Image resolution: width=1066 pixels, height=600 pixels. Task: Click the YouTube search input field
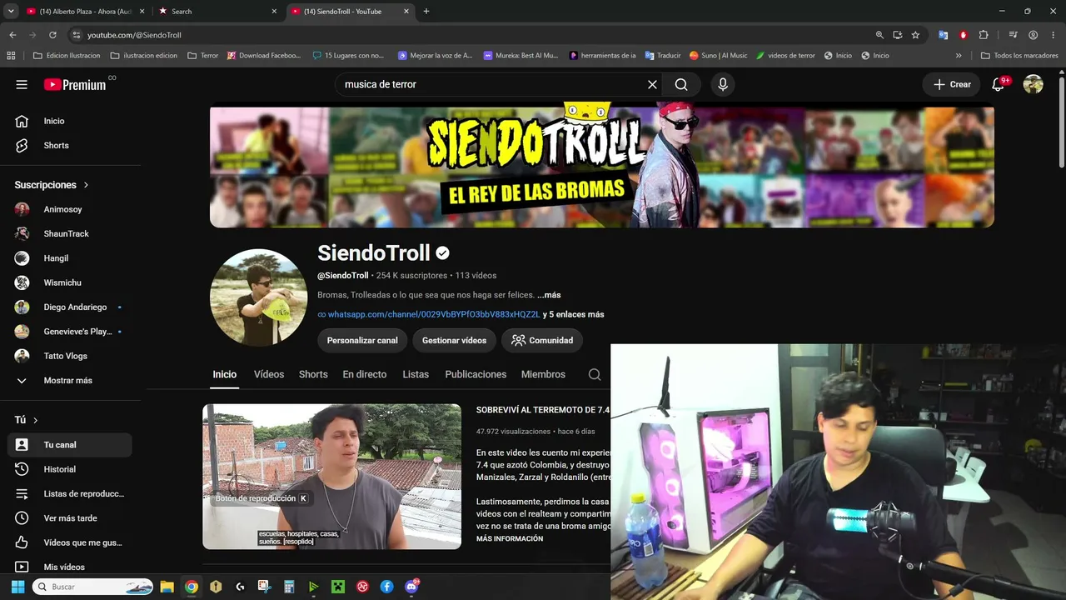491,84
